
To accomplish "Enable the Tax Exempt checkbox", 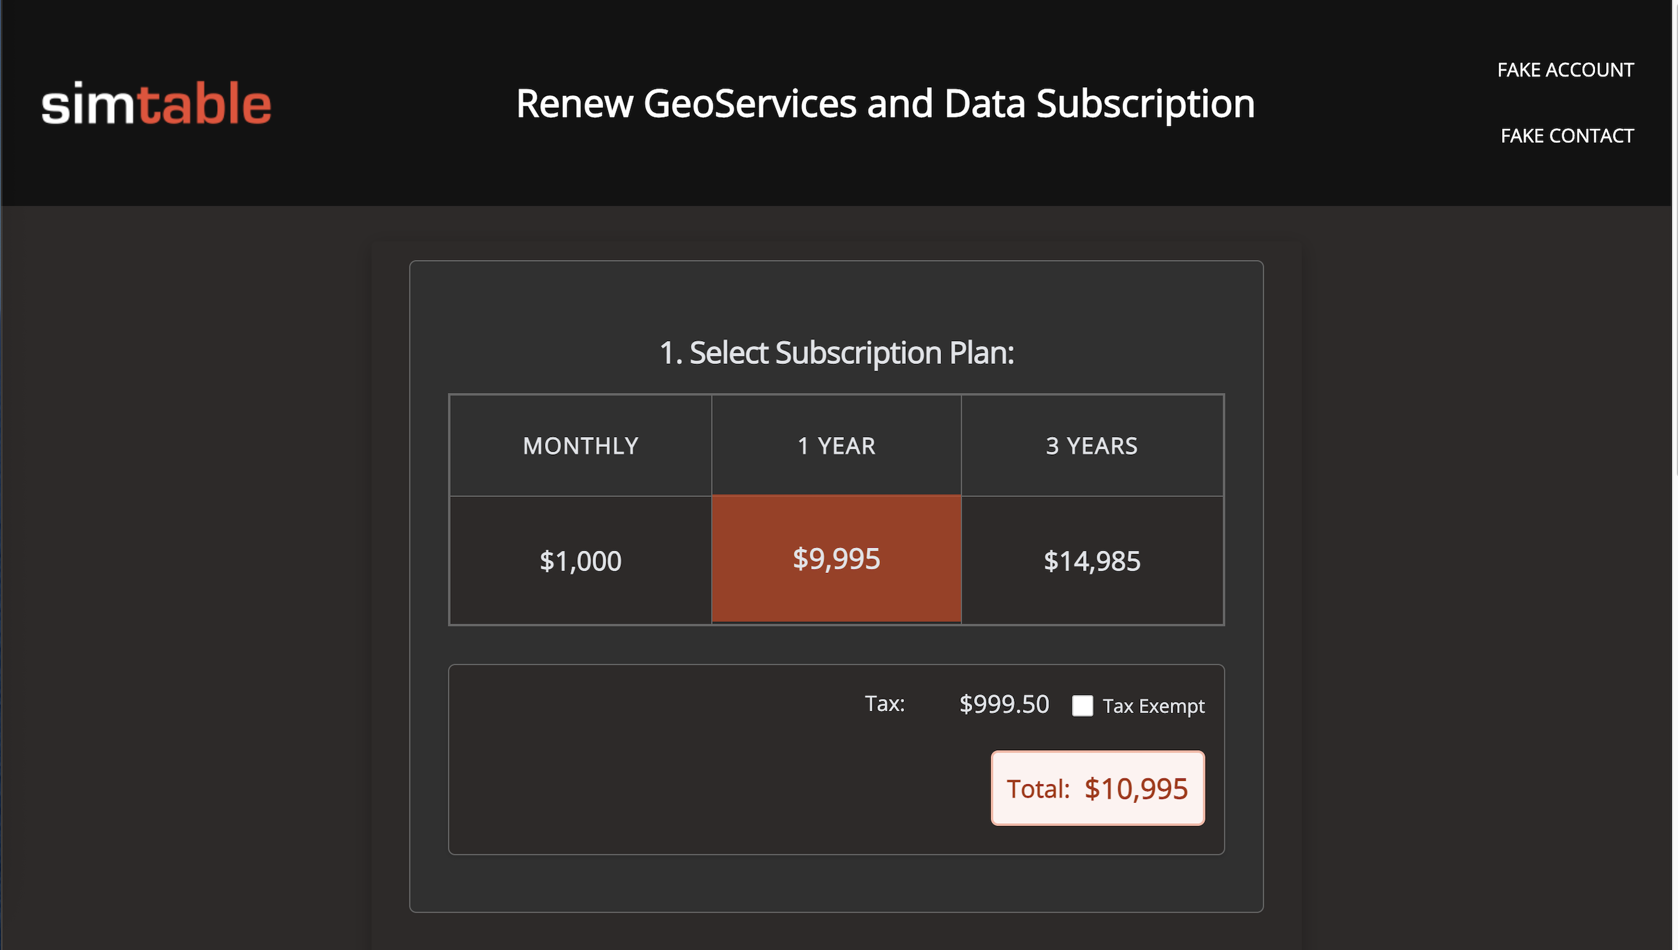I will (x=1082, y=706).
